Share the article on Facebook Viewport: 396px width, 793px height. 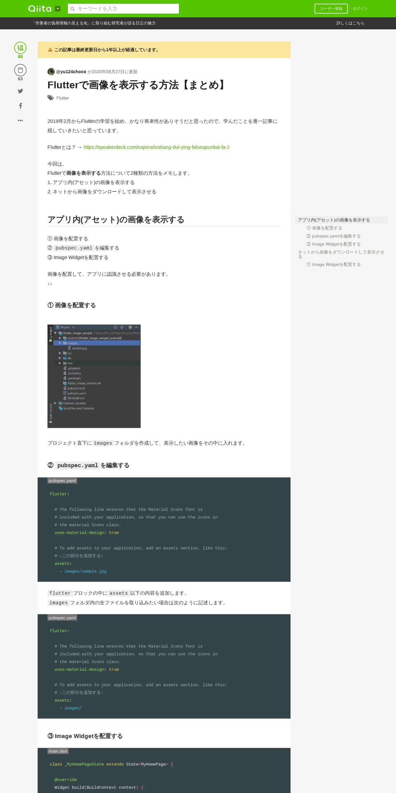click(x=20, y=106)
